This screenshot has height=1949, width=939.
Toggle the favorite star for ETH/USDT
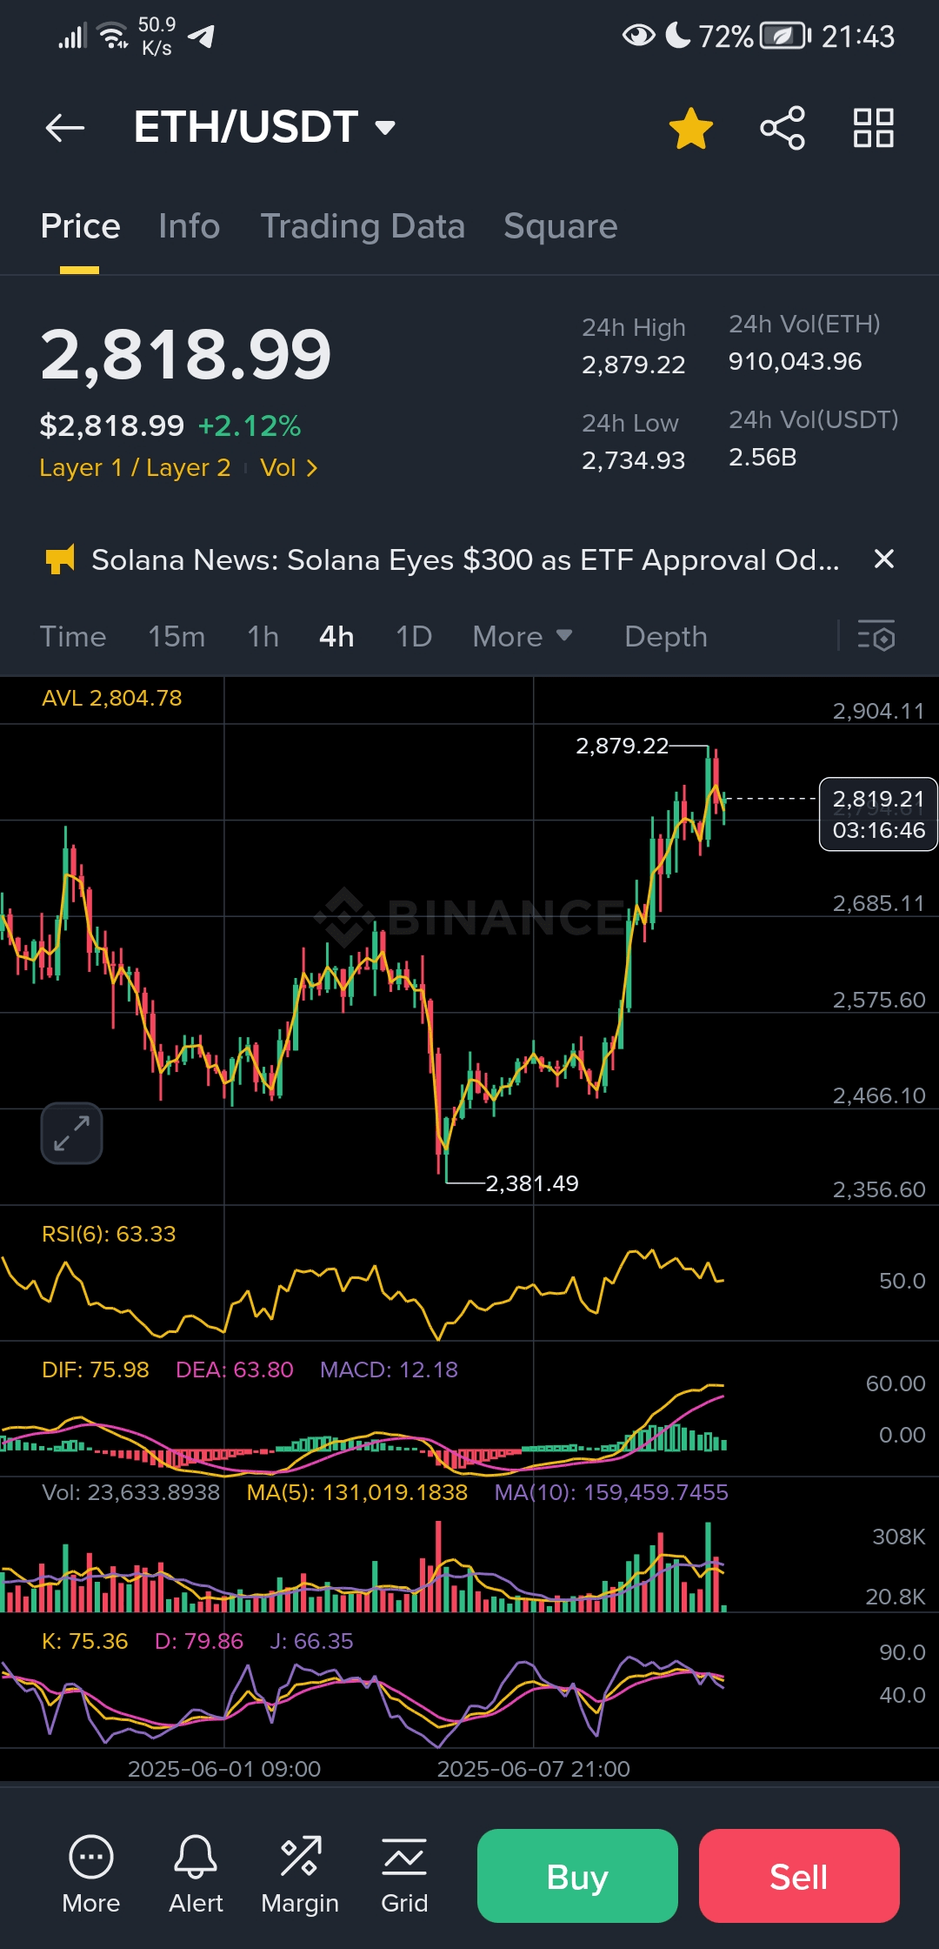point(691,128)
